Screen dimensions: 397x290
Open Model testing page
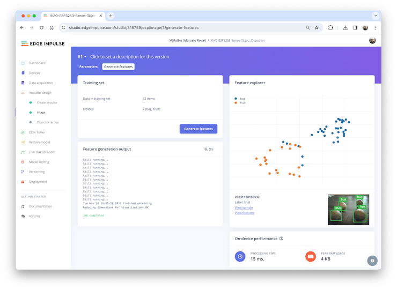pyautogui.click(x=39, y=162)
